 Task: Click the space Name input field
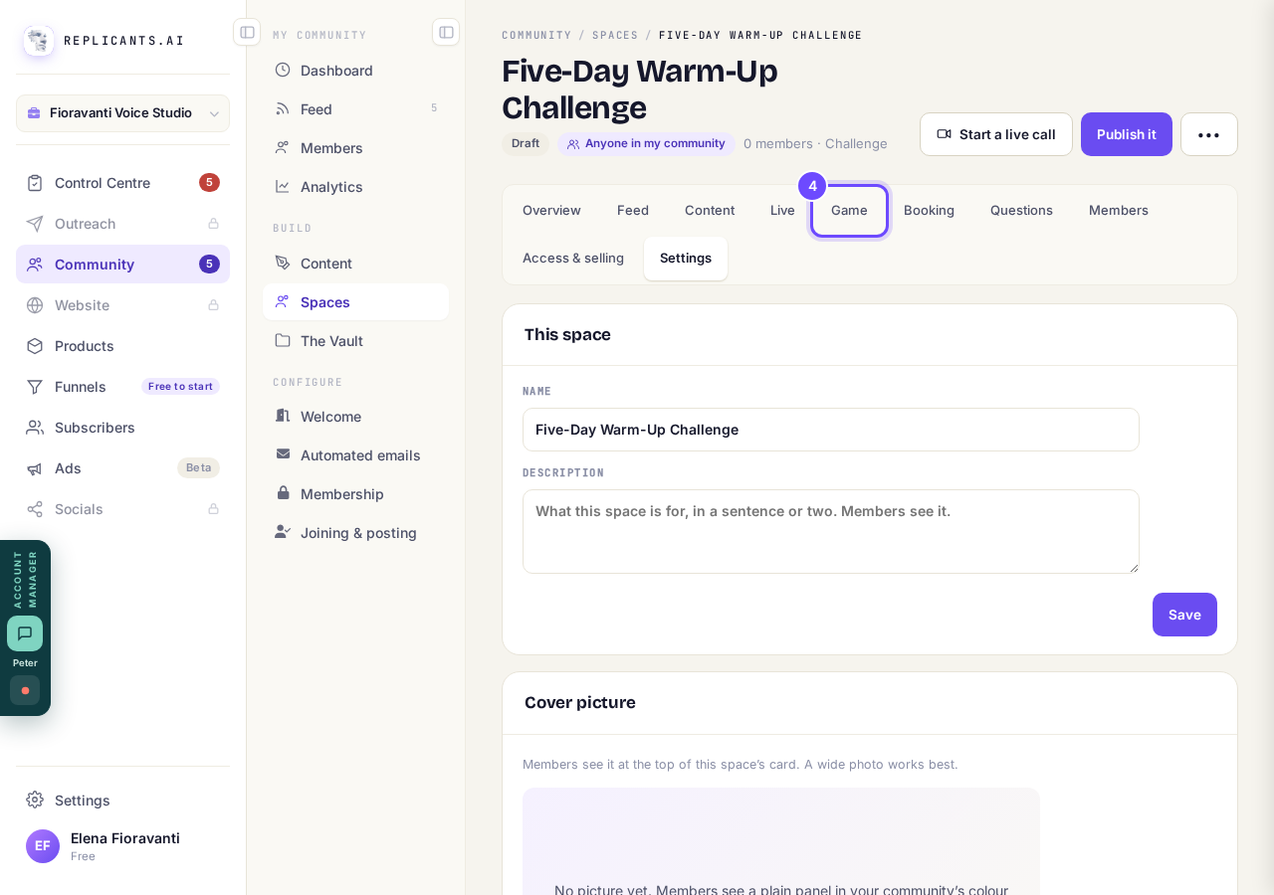(x=831, y=430)
